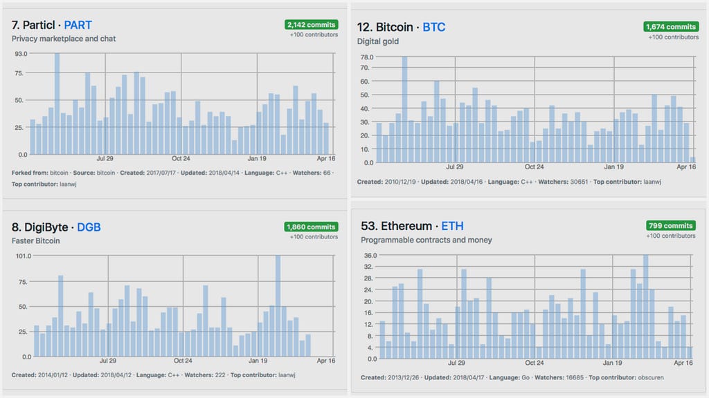Click the '93.0' axis value on Particl chart

coord(21,54)
